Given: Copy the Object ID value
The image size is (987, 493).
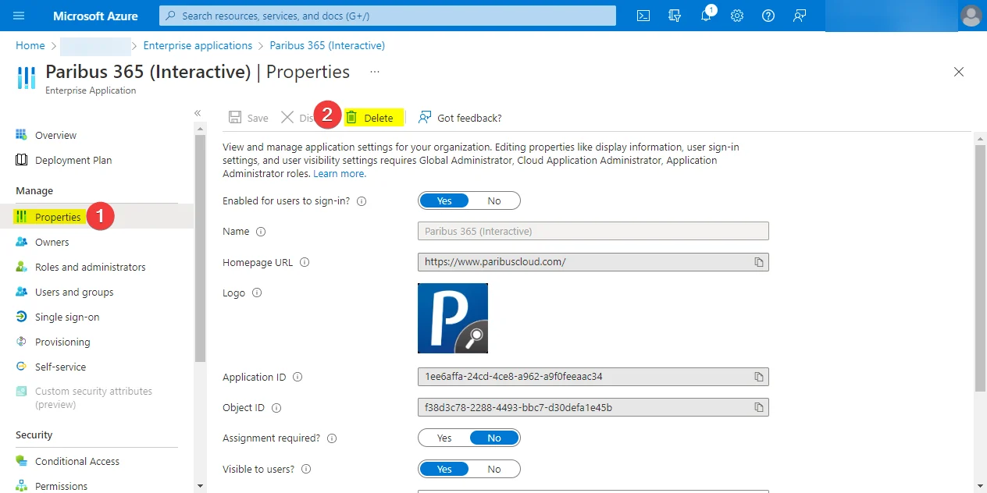Looking at the screenshot, I should pyautogui.click(x=759, y=407).
